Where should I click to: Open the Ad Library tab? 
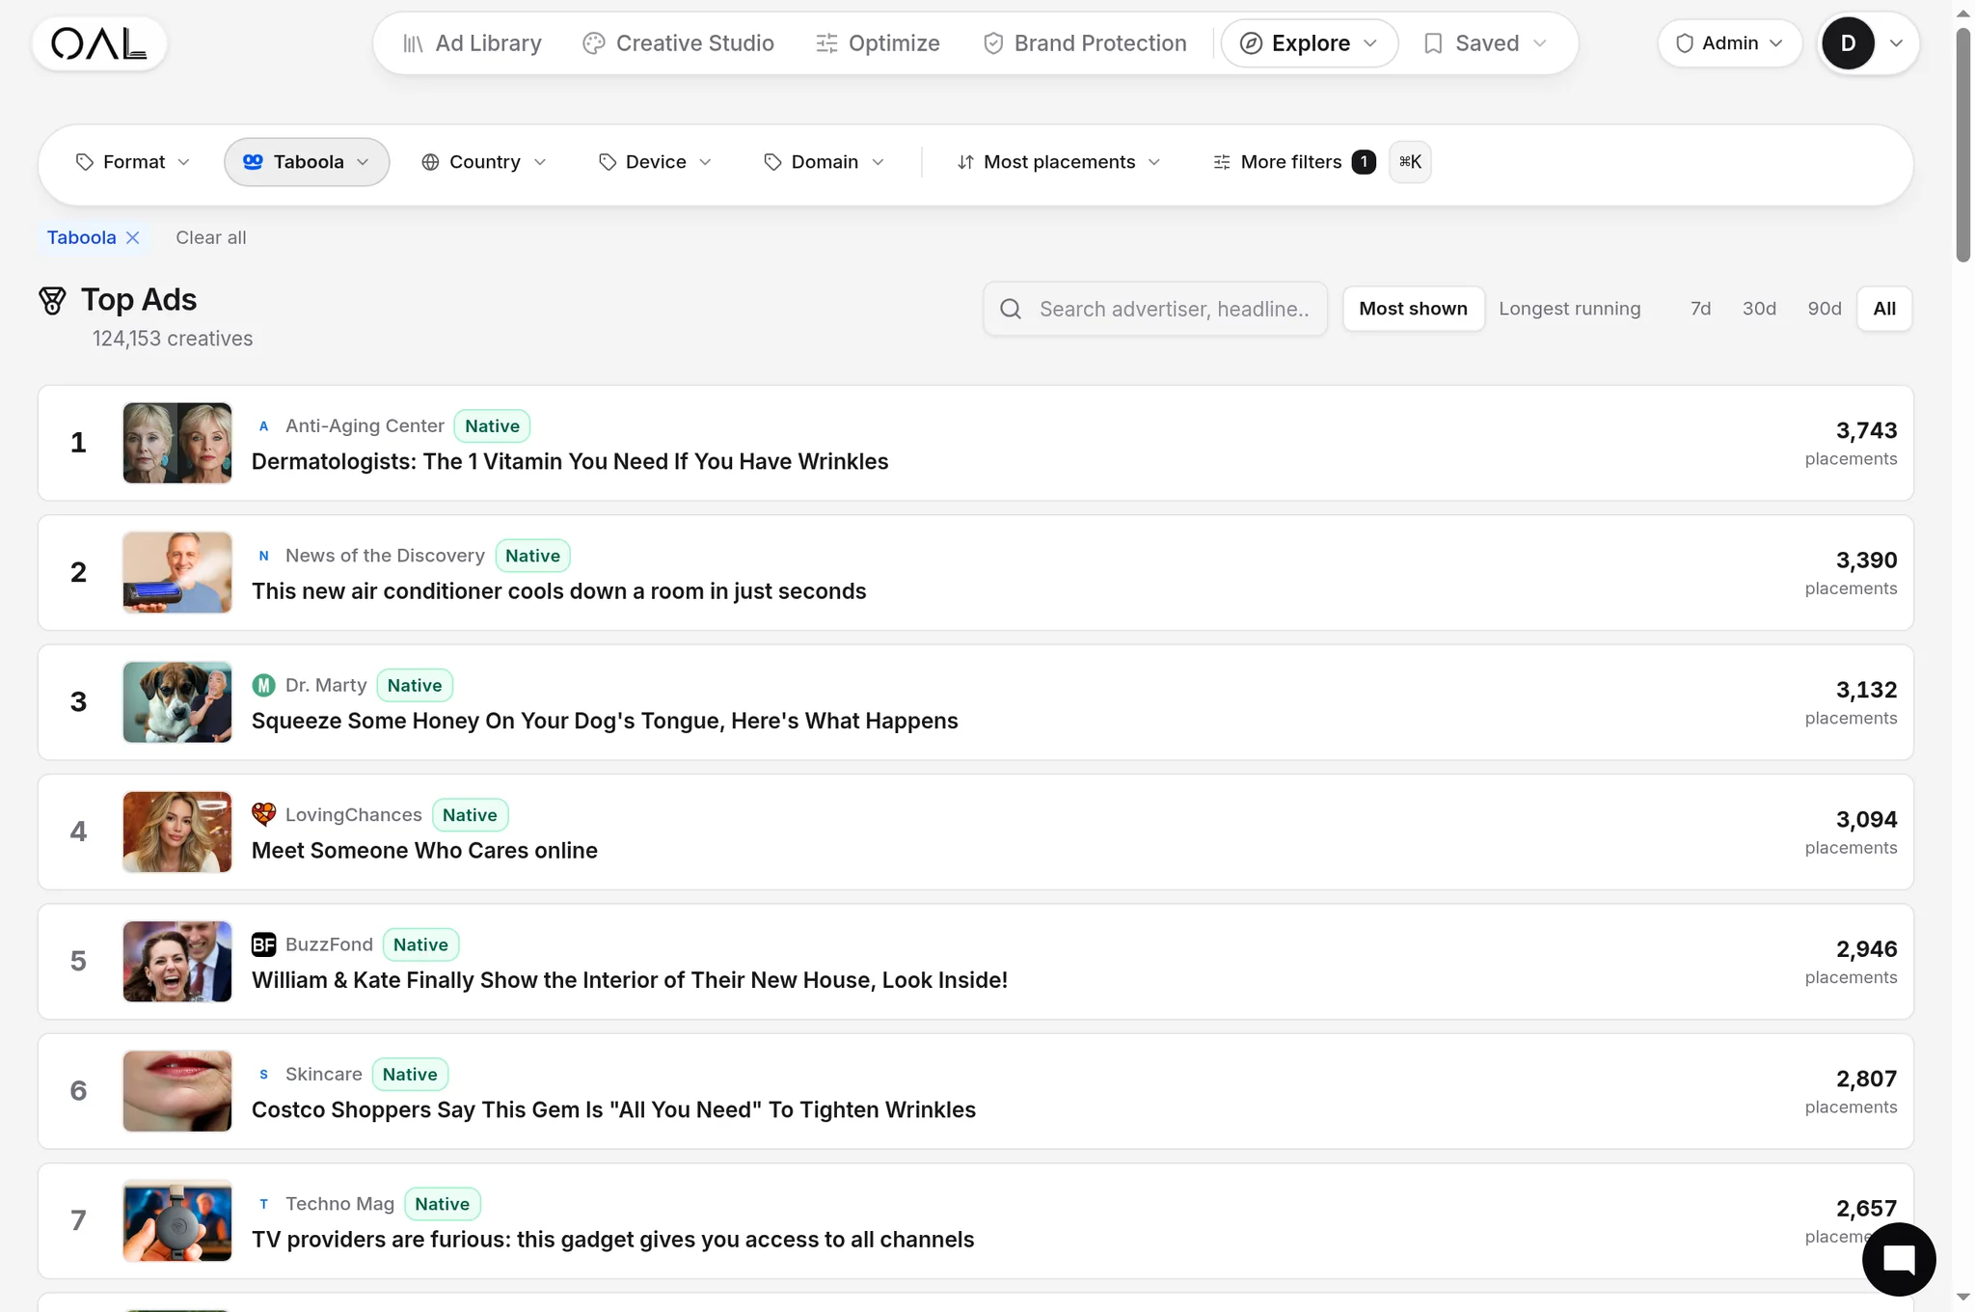[x=473, y=43]
